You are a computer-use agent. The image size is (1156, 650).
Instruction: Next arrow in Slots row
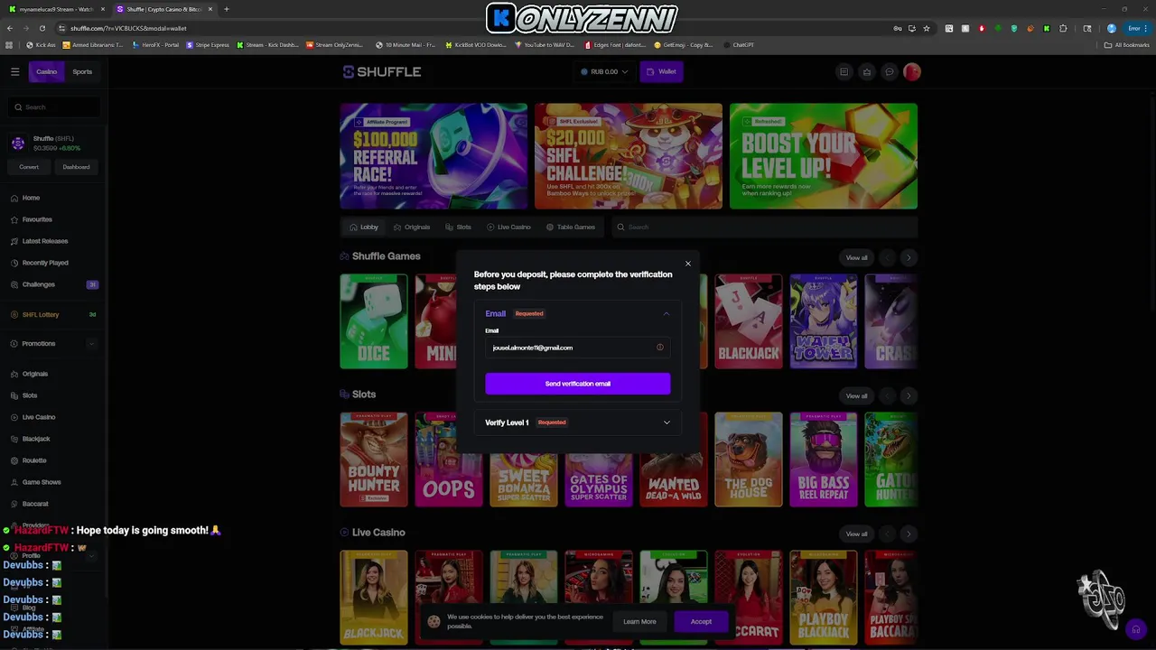pyautogui.click(x=908, y=395)
